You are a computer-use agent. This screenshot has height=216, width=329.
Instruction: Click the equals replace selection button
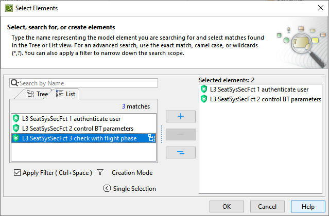coord(180,153)
